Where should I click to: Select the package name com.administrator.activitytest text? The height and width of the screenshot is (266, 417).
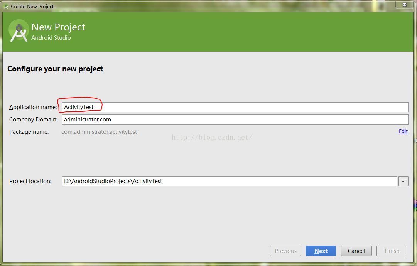pyautogui.click(x=99, y=132)
